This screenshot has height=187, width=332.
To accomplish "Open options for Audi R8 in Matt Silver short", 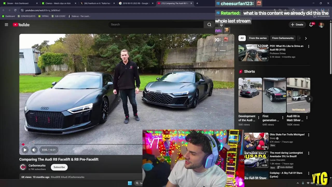I will [x=307, y=118].
